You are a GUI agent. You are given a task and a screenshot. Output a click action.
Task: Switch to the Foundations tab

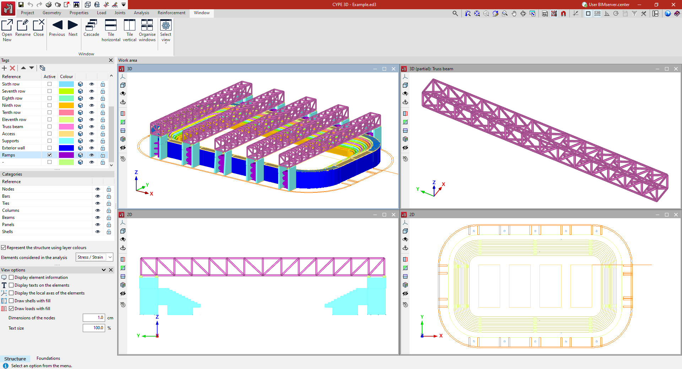click(x=48, y=358)
